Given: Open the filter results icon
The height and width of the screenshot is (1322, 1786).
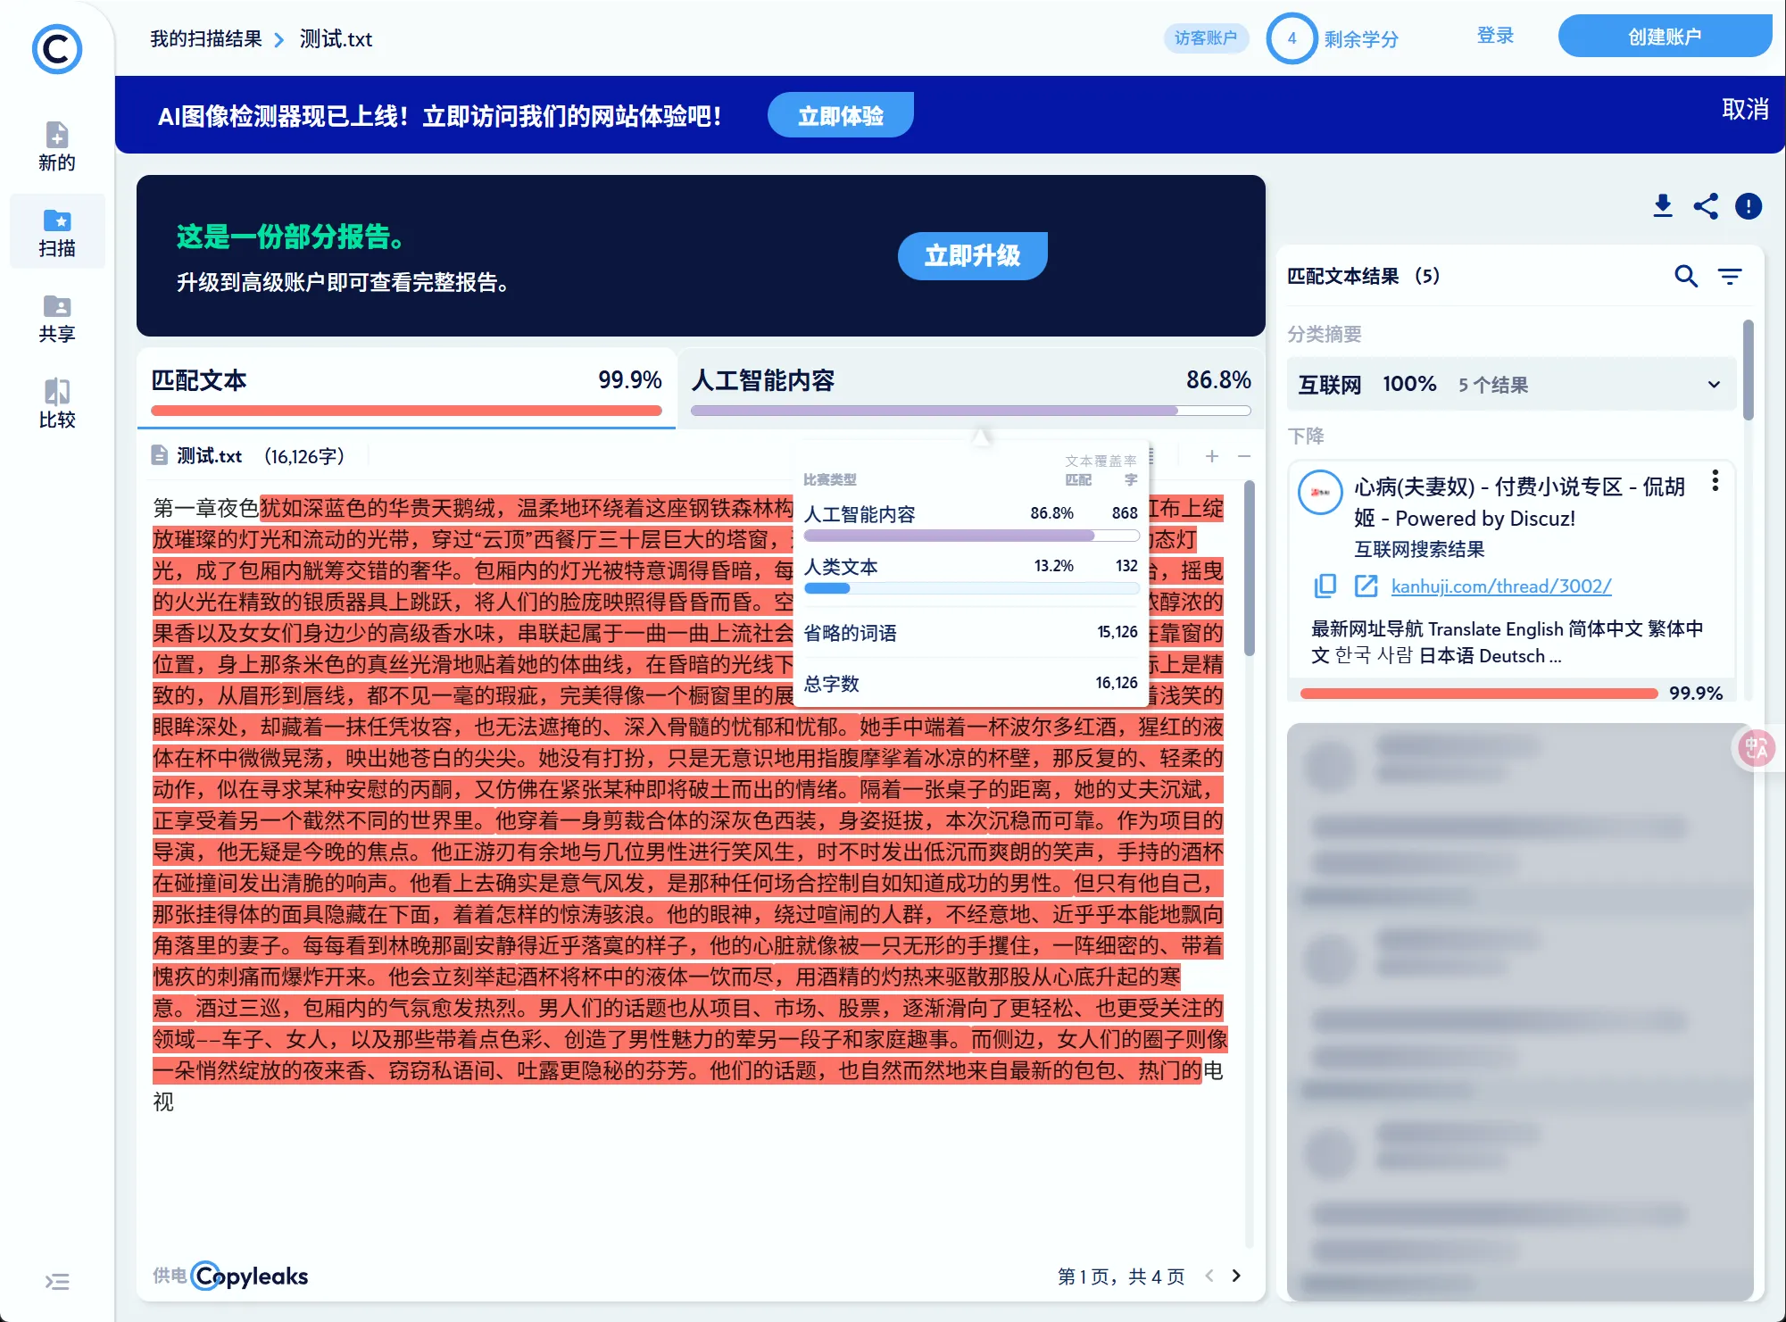Looking at the screenshot, I should pyautogui.click(x=1730, y=276).
